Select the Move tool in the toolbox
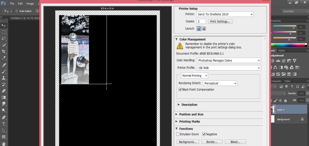Screen dimensions: 309x146 [4, 26]
